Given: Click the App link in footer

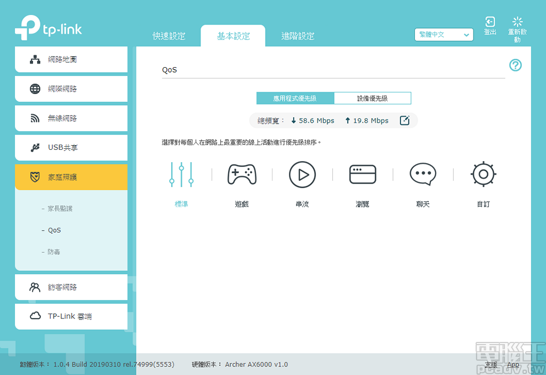Looking at the screenshot, I should coord(513,365).
